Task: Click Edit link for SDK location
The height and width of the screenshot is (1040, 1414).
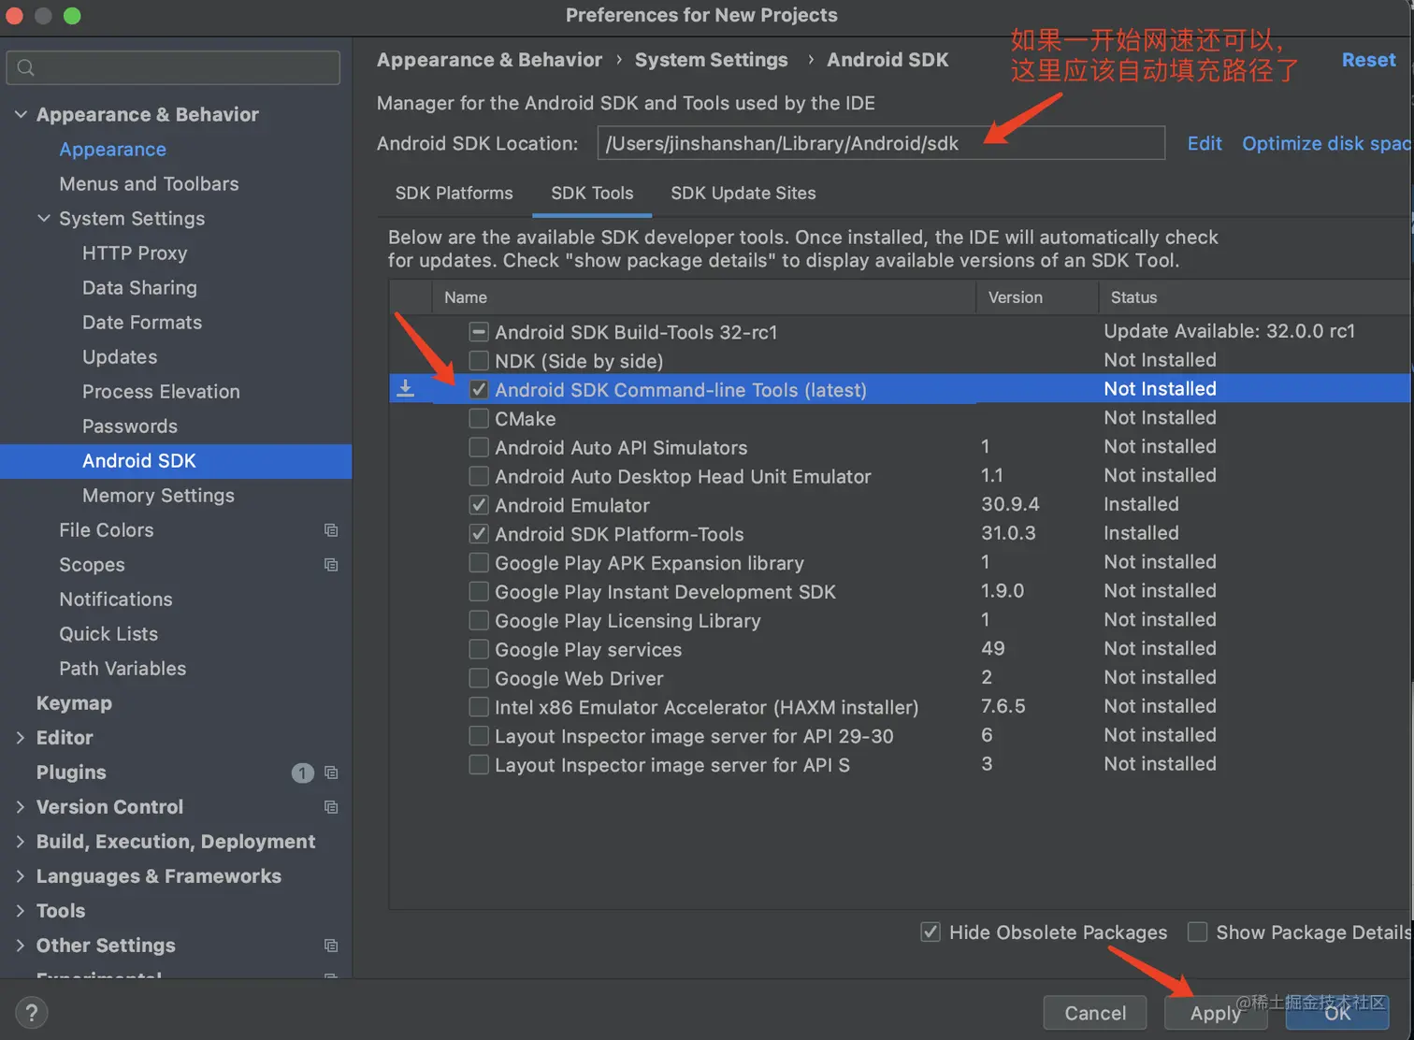Action: (1205, 143)
